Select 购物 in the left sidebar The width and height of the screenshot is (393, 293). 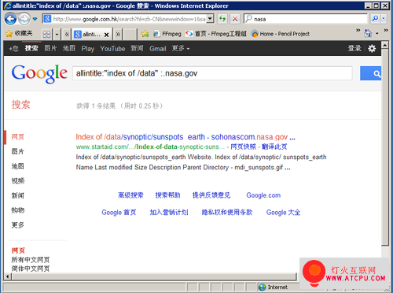(x=18, y=210)
